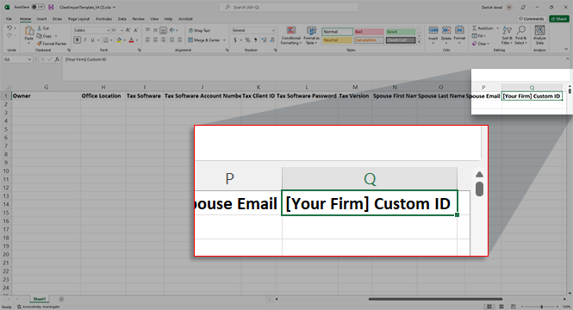The width and height of the screenshot is (573, 310).
Task: Toggle Italic formatting
Action: pyautogui.click(x=84, y=40)
